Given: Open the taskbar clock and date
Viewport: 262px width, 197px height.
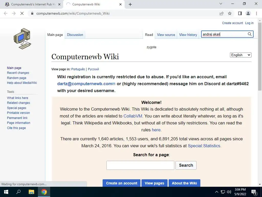Looking at the screenshot, I should (x=240, y=192).
